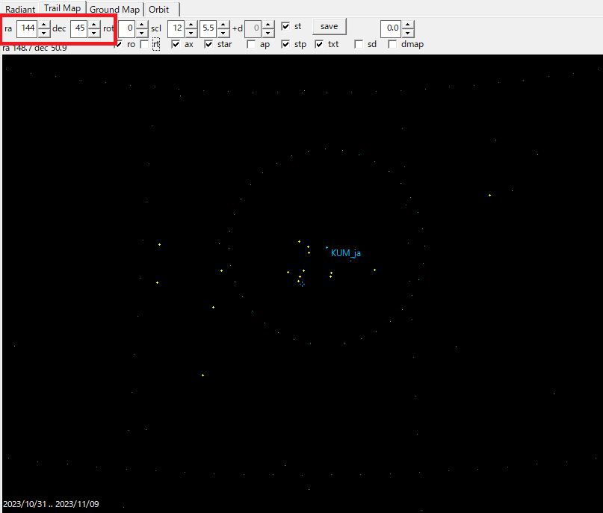Click the save button
Viewport: 603px width, 513px height.
(329, 26)
